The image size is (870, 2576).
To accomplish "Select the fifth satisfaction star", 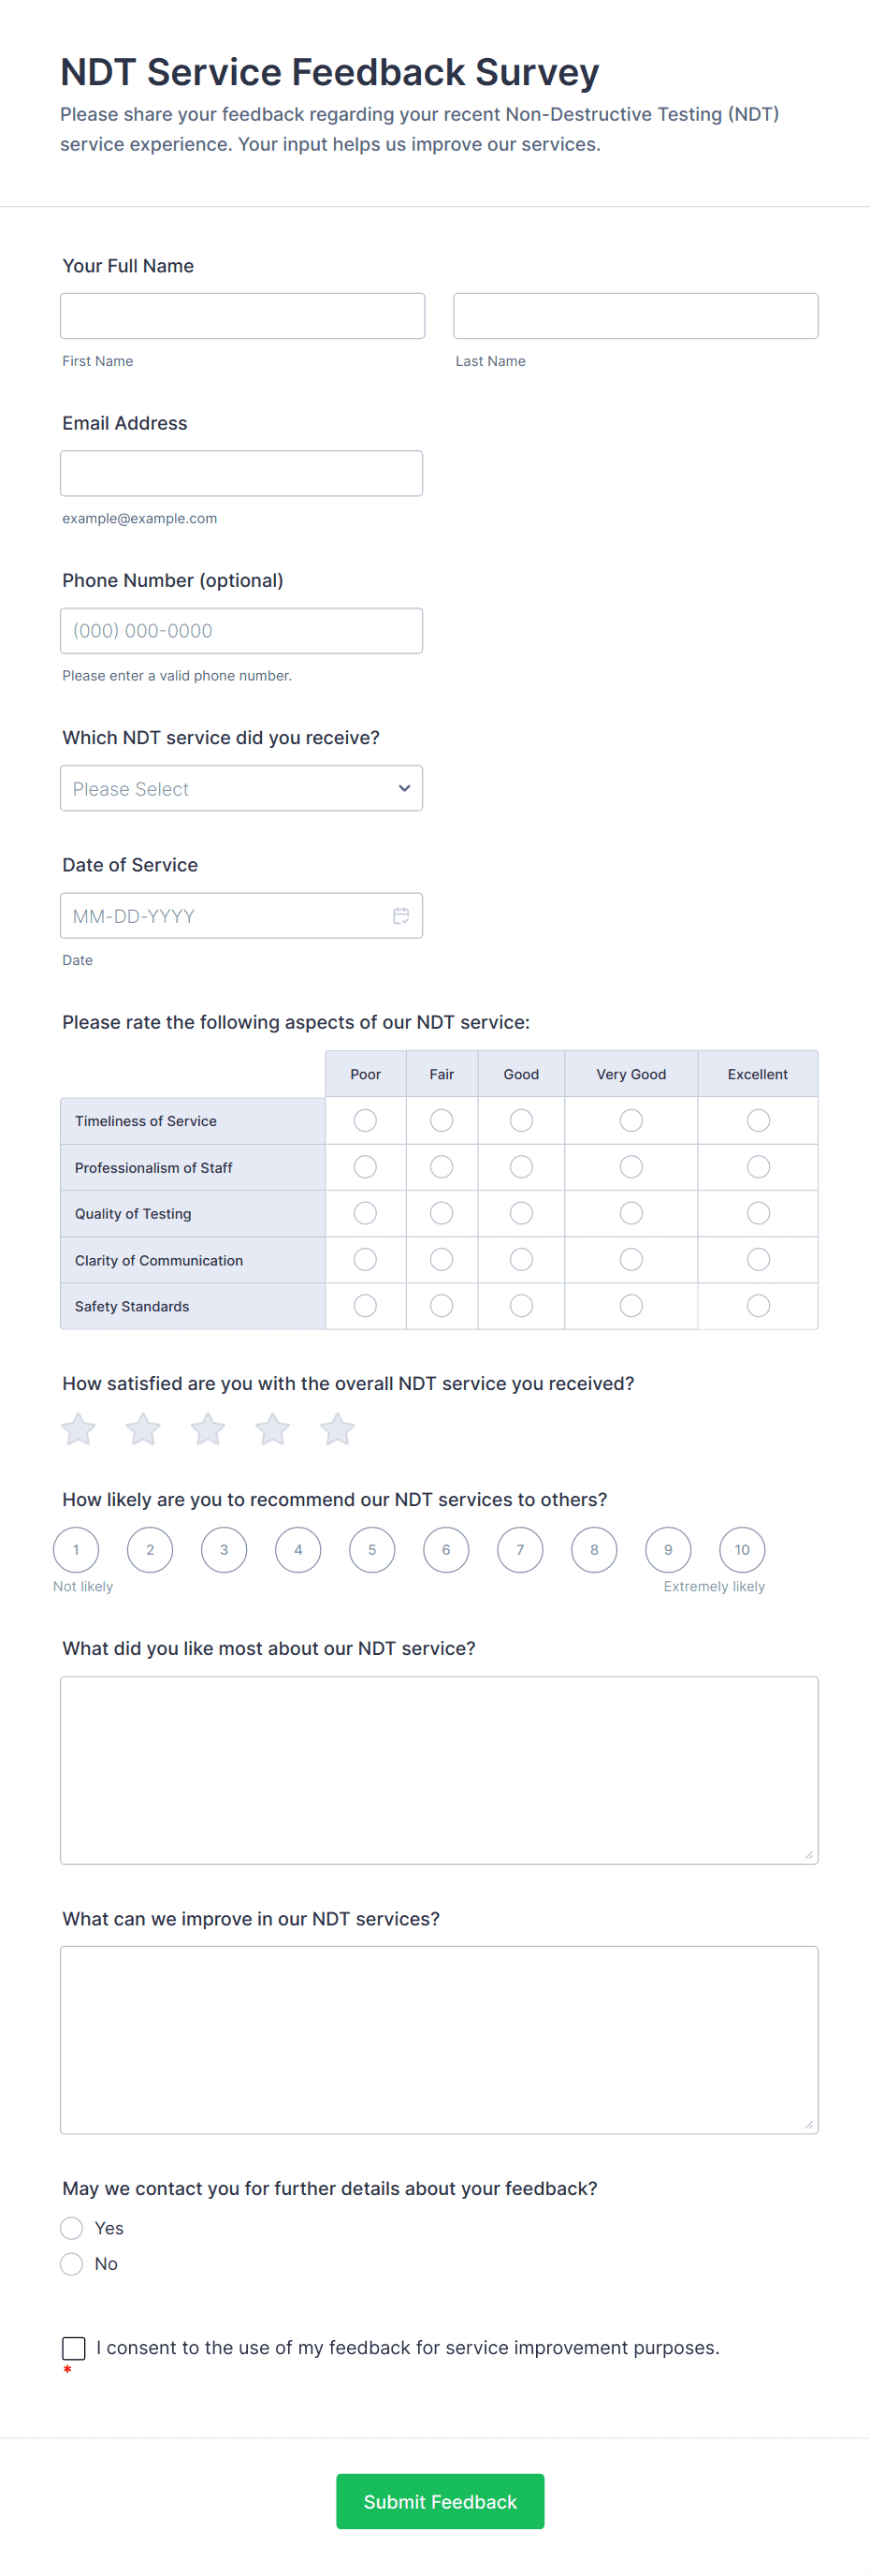I will pos(338,1429).
